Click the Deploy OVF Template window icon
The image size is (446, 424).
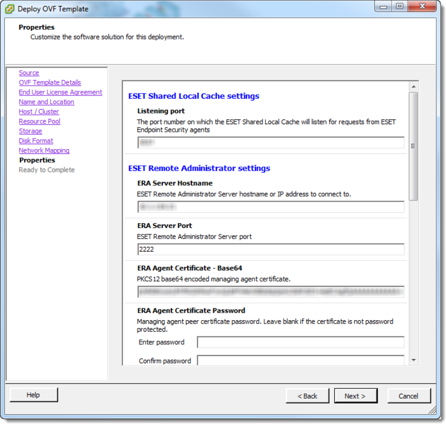(9, 9)
